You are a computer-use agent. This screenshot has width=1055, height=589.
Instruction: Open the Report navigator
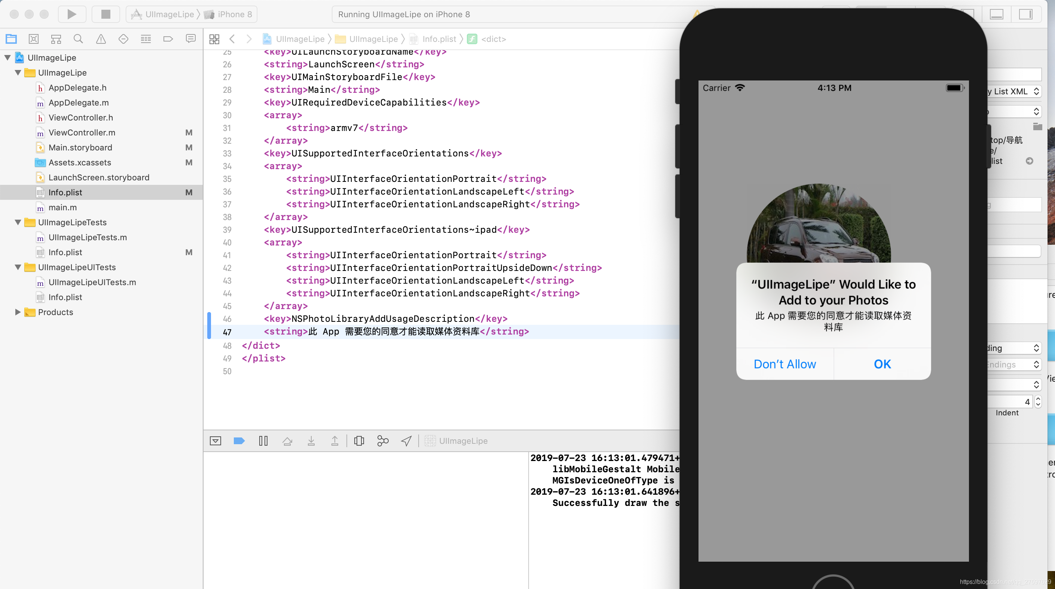(190, 39)
